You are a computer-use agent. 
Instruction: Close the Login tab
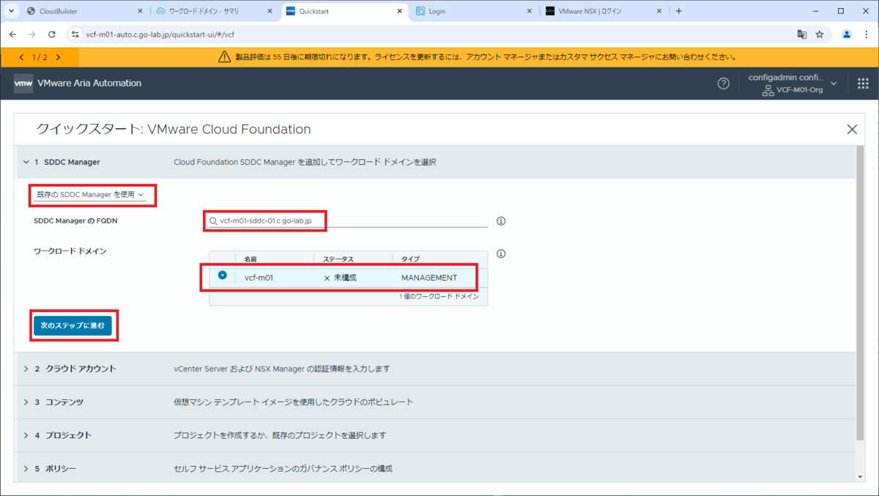pyautogui.click(x=530, y=12)
